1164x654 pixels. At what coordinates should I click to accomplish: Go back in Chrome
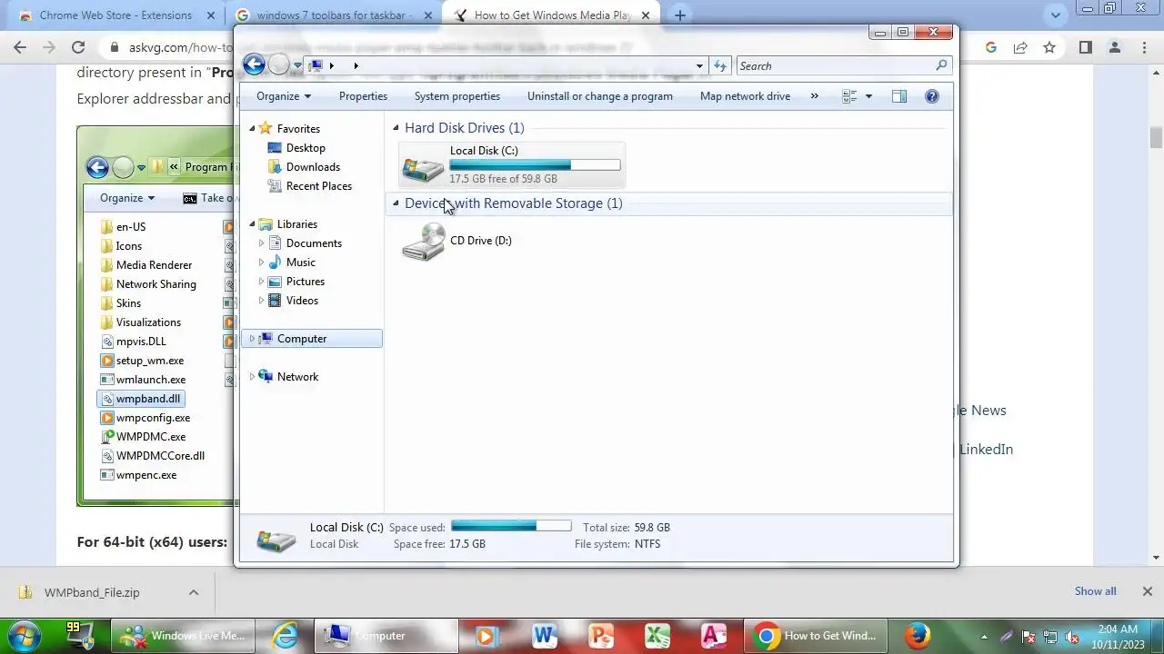click(20, 47)
